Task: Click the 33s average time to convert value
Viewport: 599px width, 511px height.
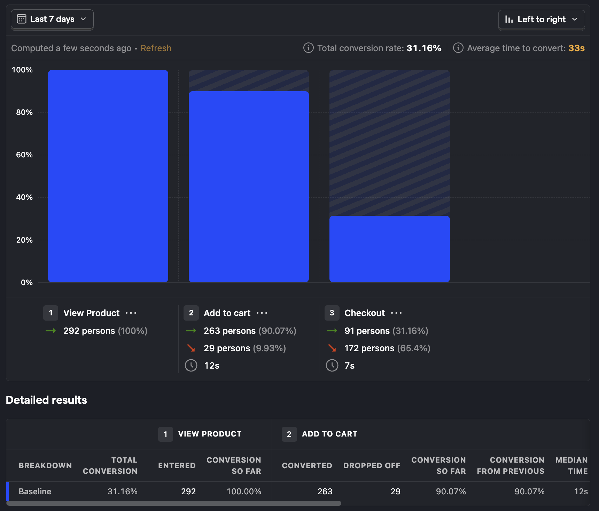Action: (x=577, y=48)
